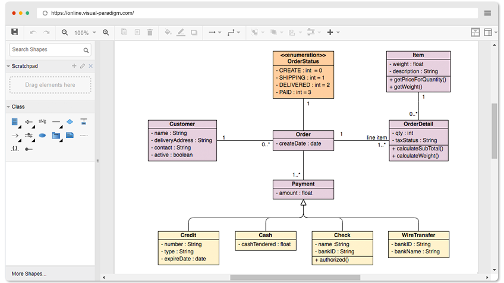
Task: Select the Package folder shape in palette
Action: (56, 135)
